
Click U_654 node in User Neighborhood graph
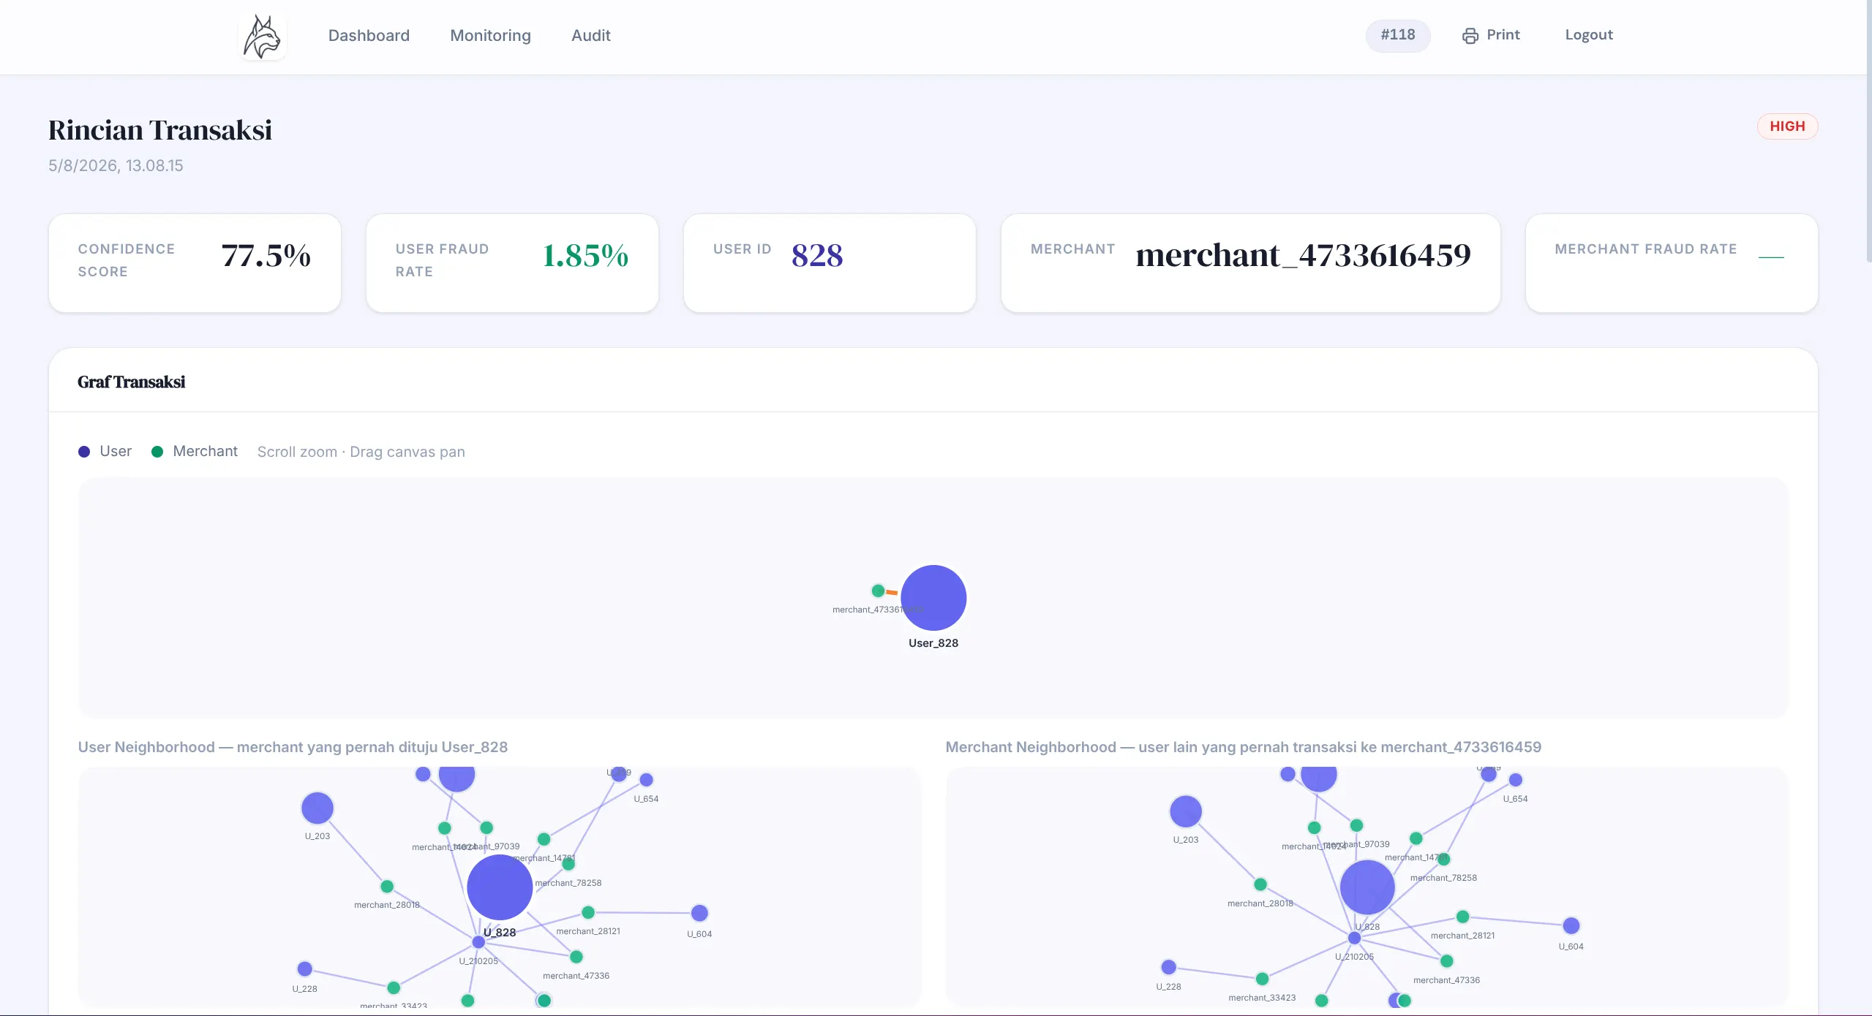646,780
